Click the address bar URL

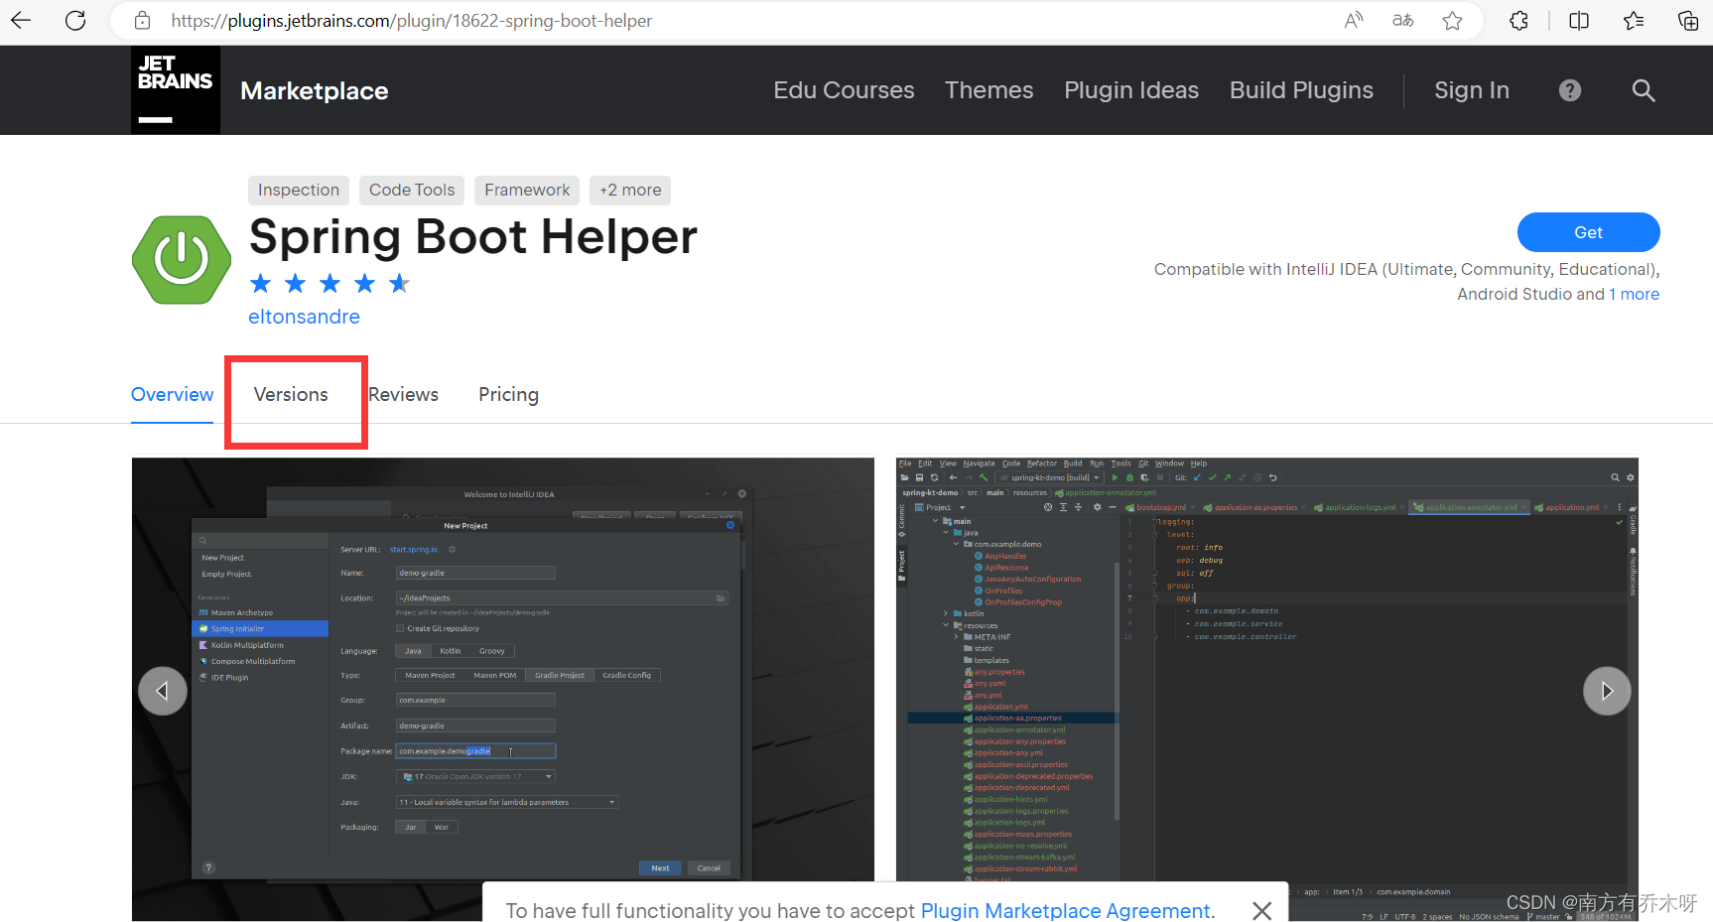[x=411, y=21]
